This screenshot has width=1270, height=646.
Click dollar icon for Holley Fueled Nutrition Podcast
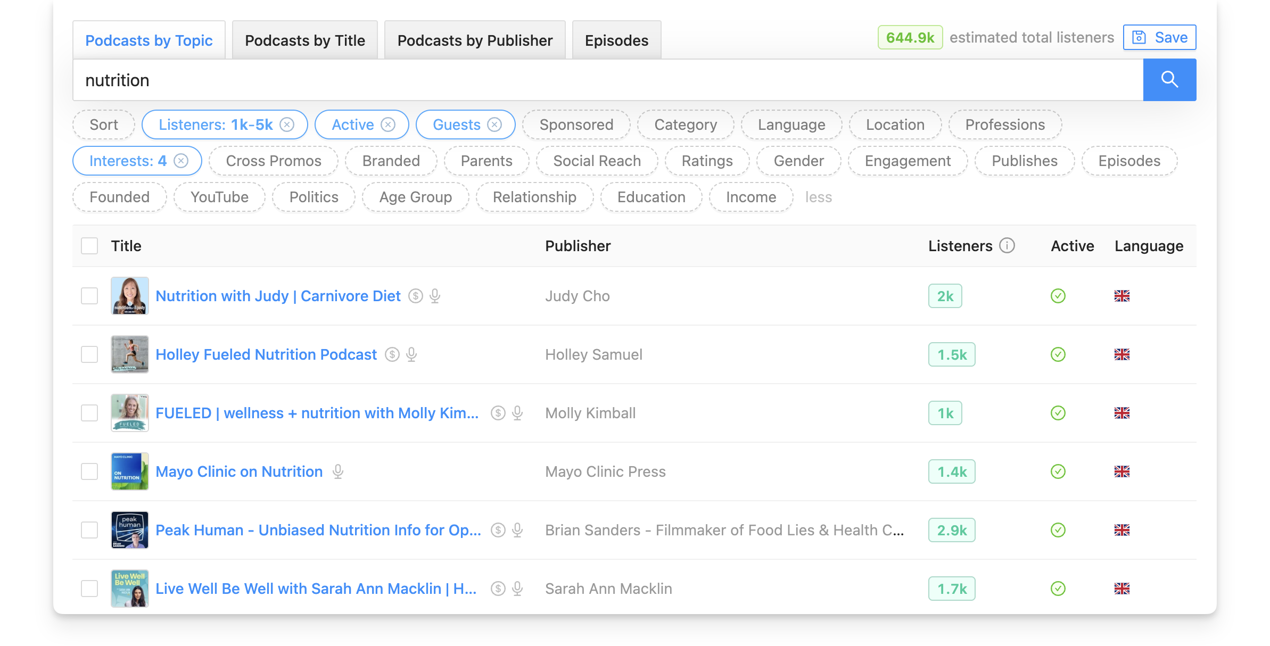pyautogui.click(x=392, y=354)
